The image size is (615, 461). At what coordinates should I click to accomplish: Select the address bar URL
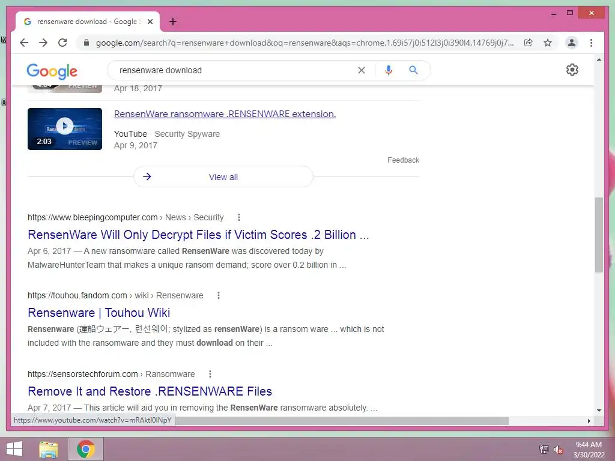point(304,43)
